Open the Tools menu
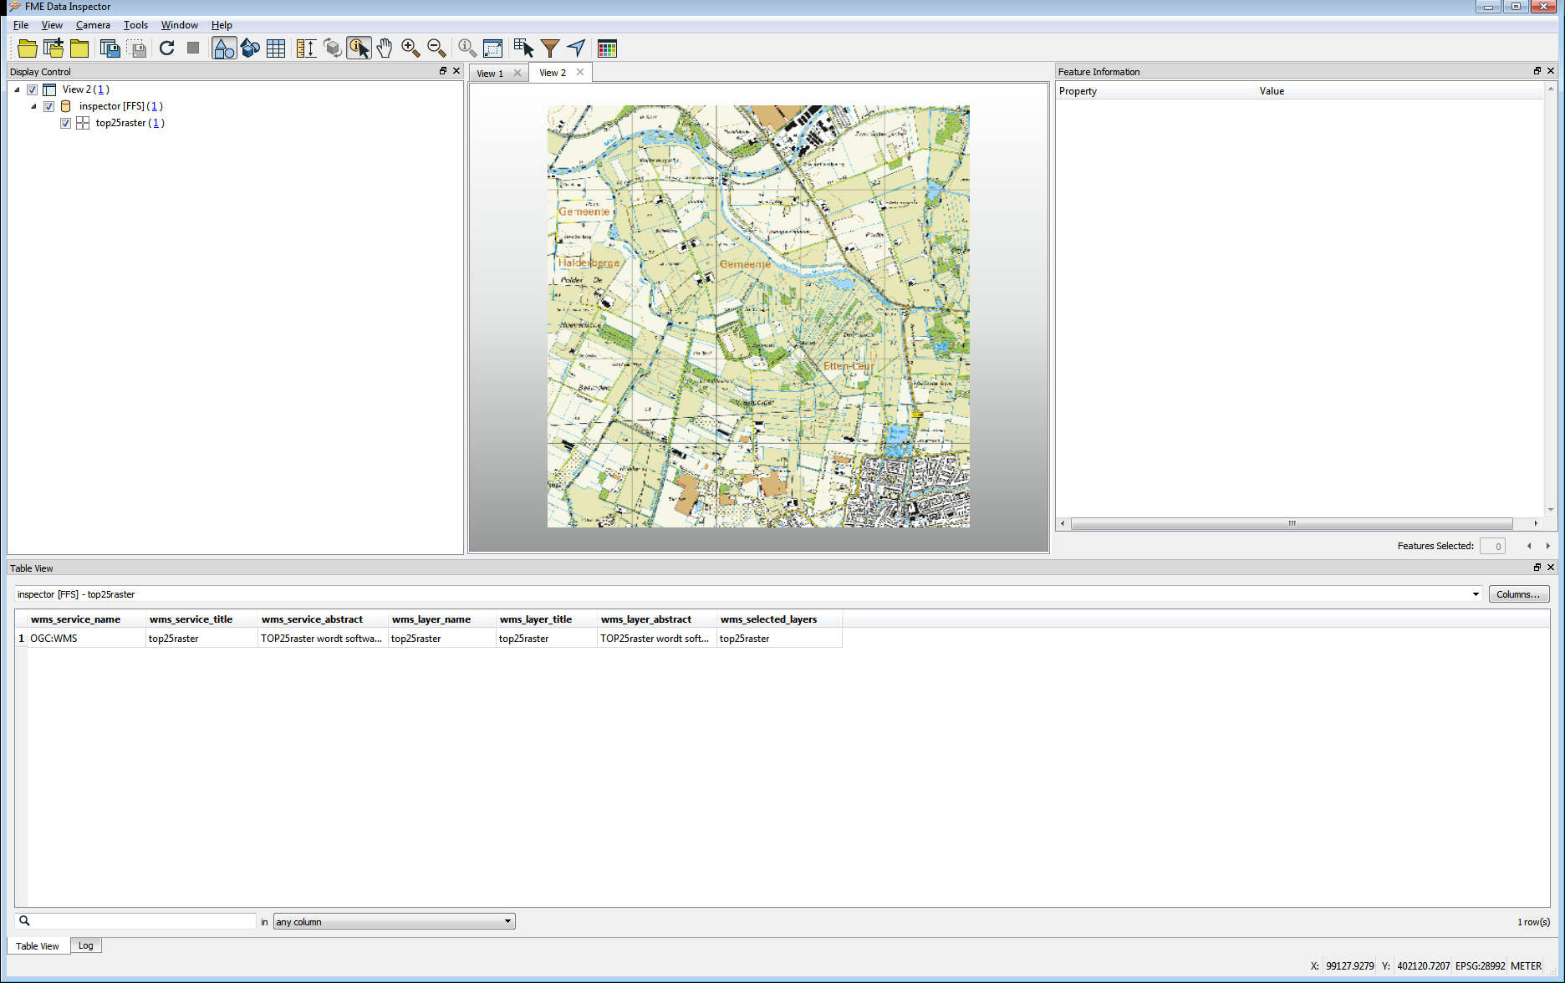The height and width of the screenshot is (983, 1565). pos(135,25)
